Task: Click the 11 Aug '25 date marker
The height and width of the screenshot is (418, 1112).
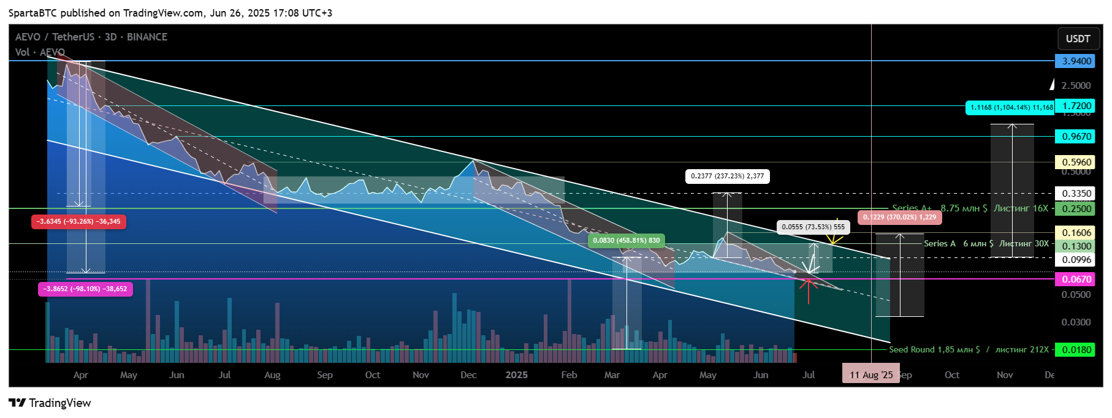Action: coord(871,374)
